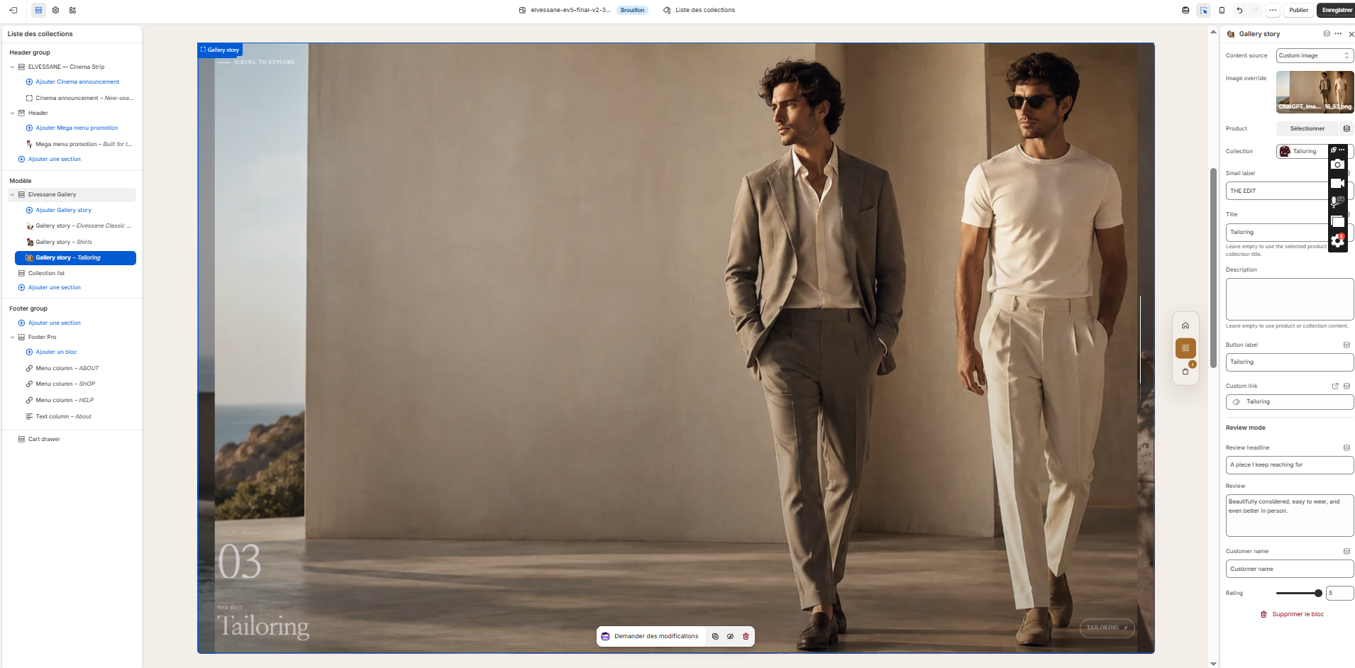Screen dimensions: 1355x668
Task: Click the dynamic source icon in Gallery story panel header
Action: coord(1327,34)
